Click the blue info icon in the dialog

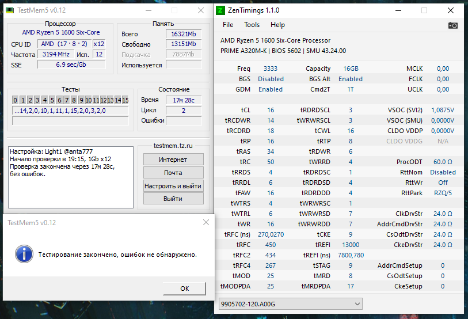(24, 254)
